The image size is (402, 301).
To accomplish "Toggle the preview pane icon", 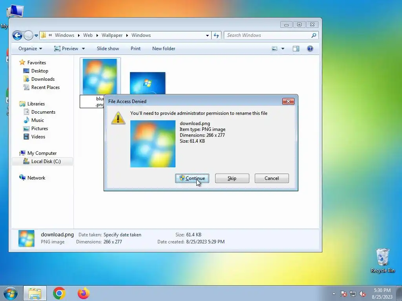I will 296,49.
